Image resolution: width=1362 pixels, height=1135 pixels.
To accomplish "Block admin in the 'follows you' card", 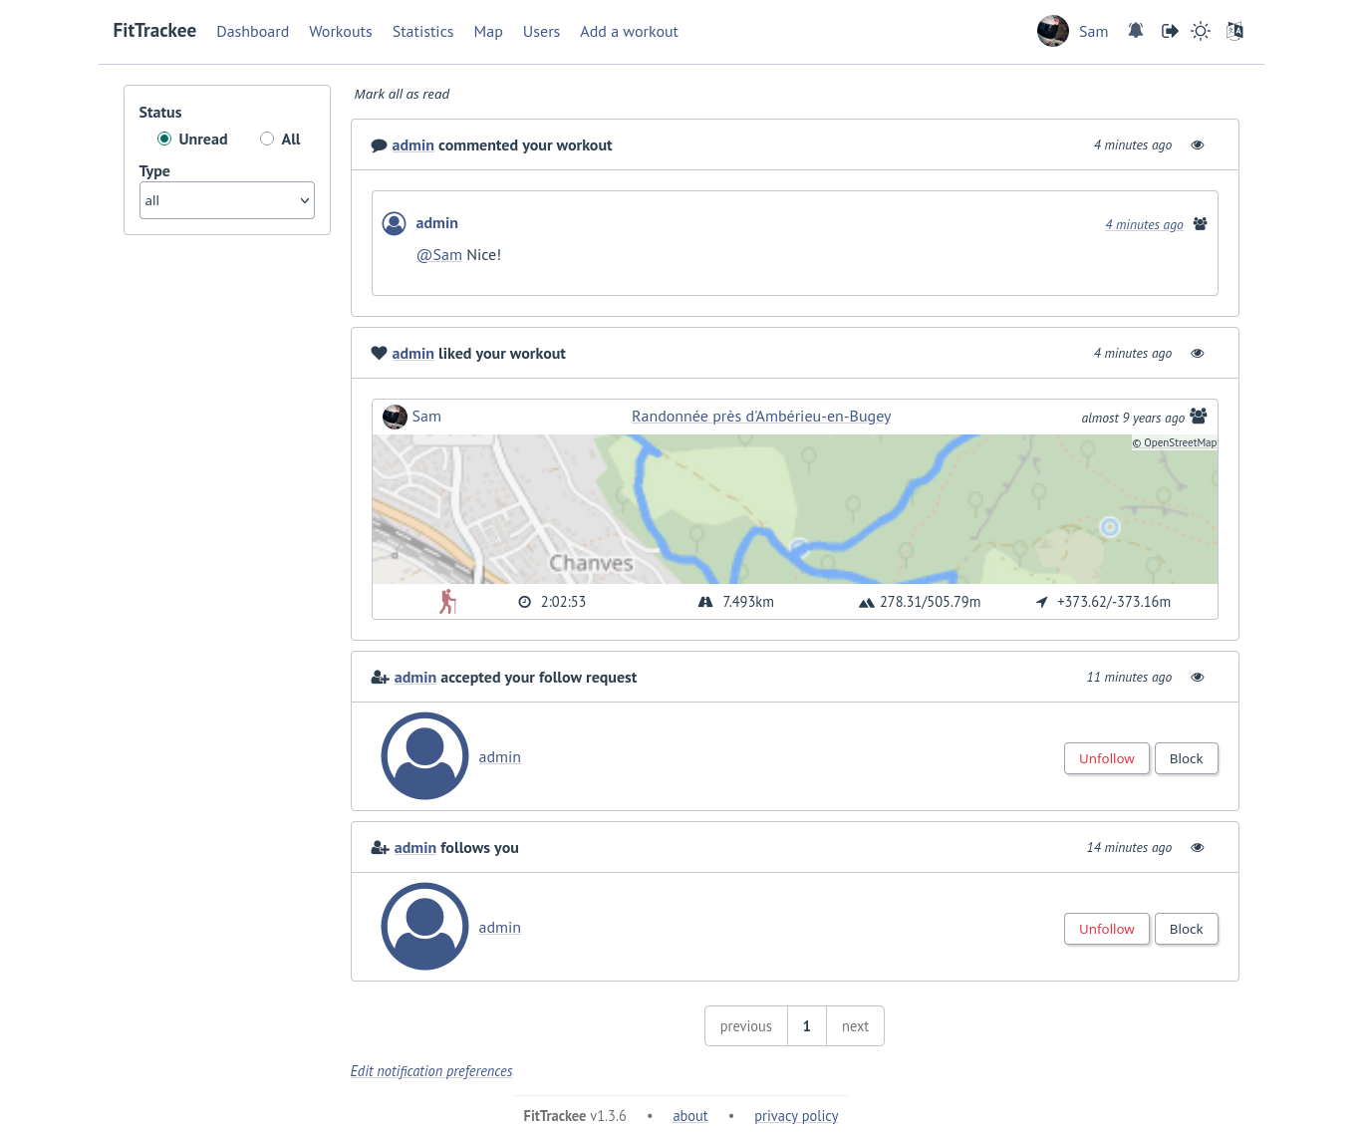I will (1187, 929).
